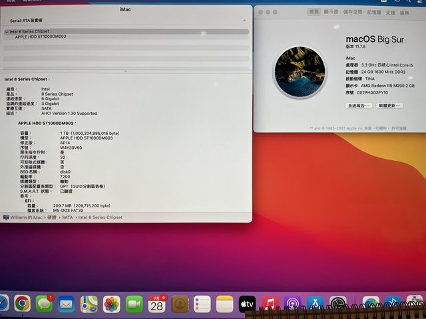Open Music app in the Dock
Image resolution: width=426 pixels, height=319 pixels.
click(270, 304)
